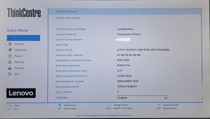Click the value 3305317630072

point(127,86)
